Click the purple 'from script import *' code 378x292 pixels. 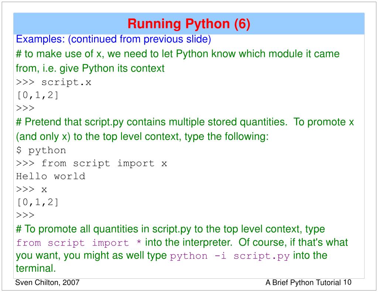coord(79,243)
